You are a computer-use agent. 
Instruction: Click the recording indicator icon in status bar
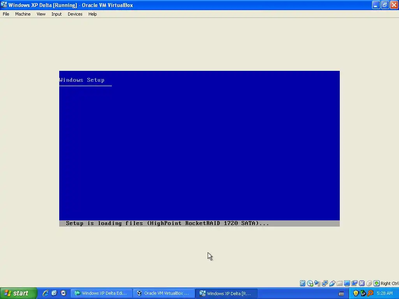354,283
